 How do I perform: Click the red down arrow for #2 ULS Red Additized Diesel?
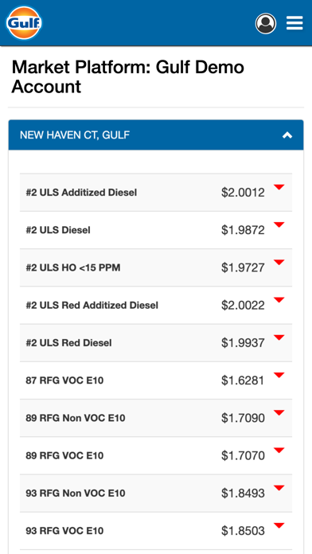(x=279, y=300)
